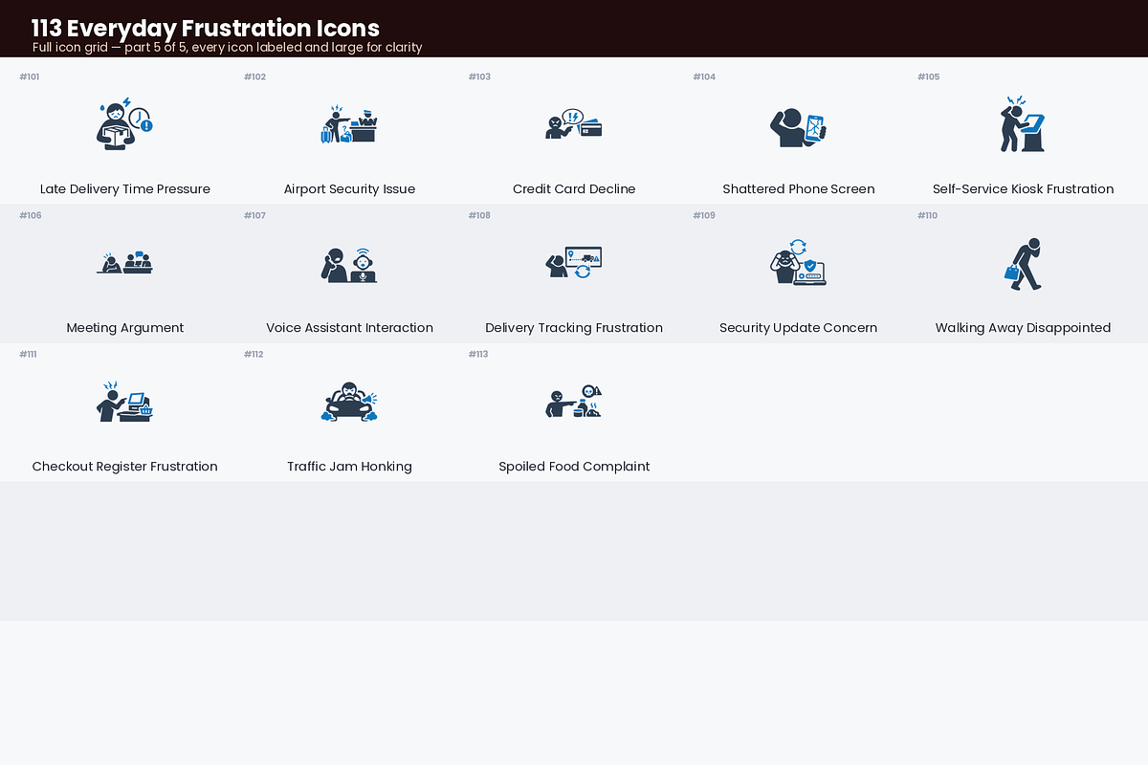Image resolution: width=1148 pixels, height=765 pixels.
Task: Click the #110 number tag
Action: pyautogui.click(x=928, y=215)
